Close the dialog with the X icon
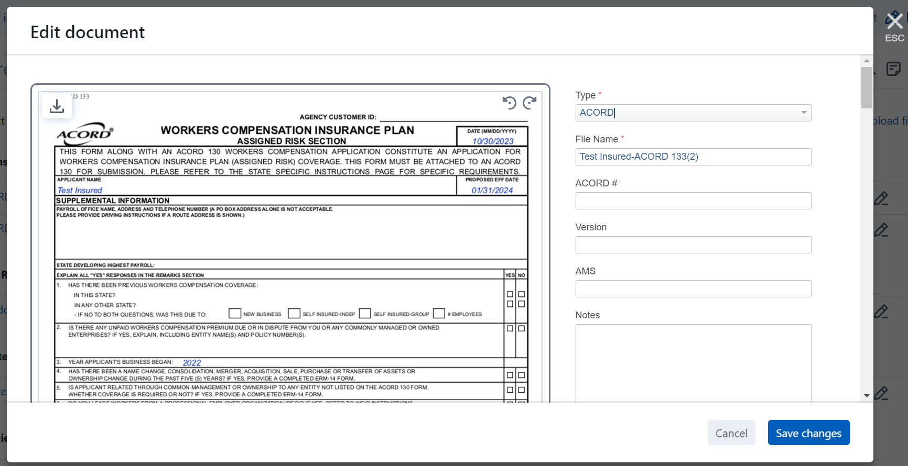 point(894,21)
